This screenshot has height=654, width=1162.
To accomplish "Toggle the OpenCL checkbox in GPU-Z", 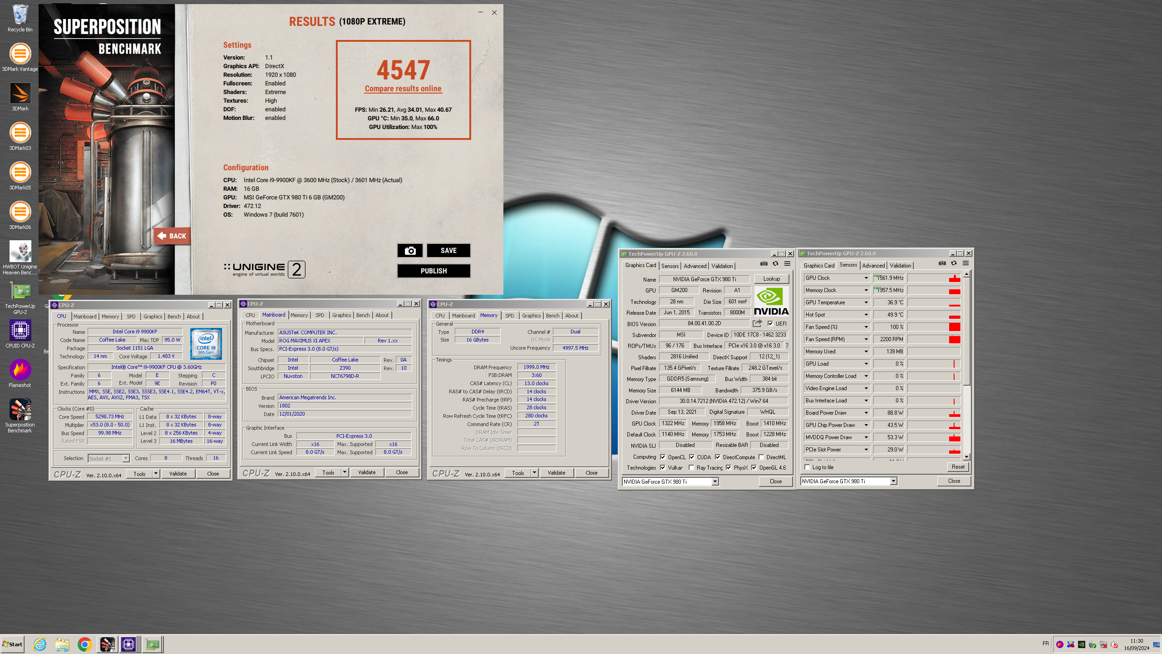I will pos(663,457).
